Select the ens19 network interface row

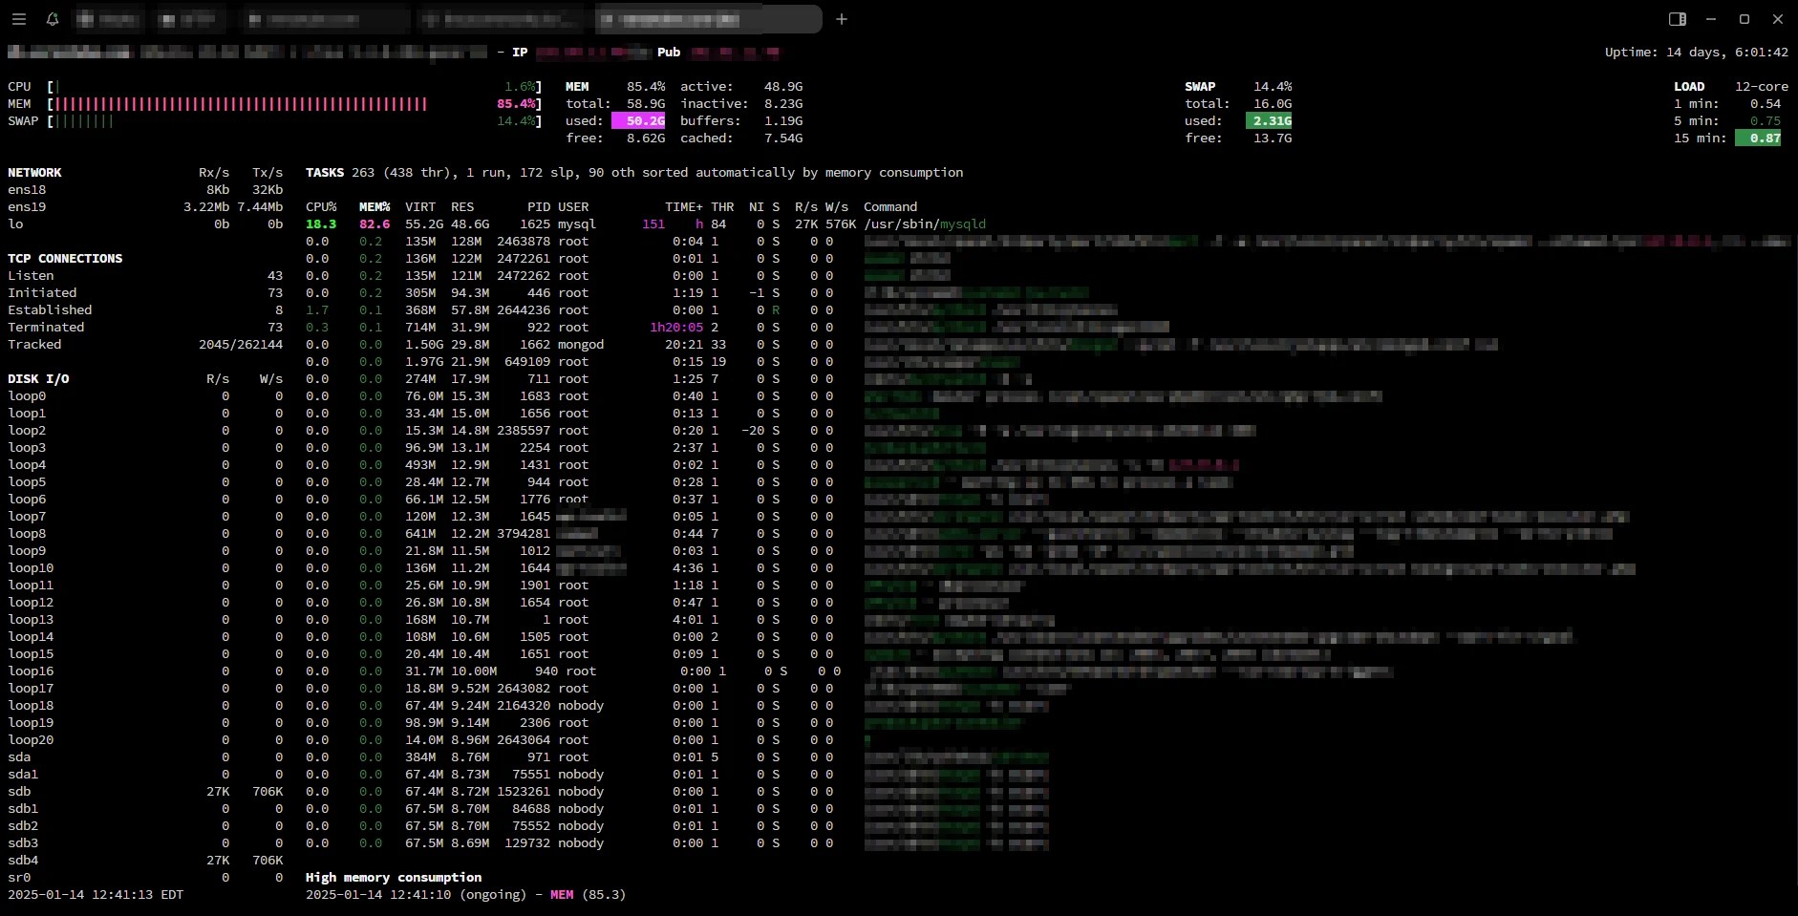pyautogui.click(x=145, y=207)
